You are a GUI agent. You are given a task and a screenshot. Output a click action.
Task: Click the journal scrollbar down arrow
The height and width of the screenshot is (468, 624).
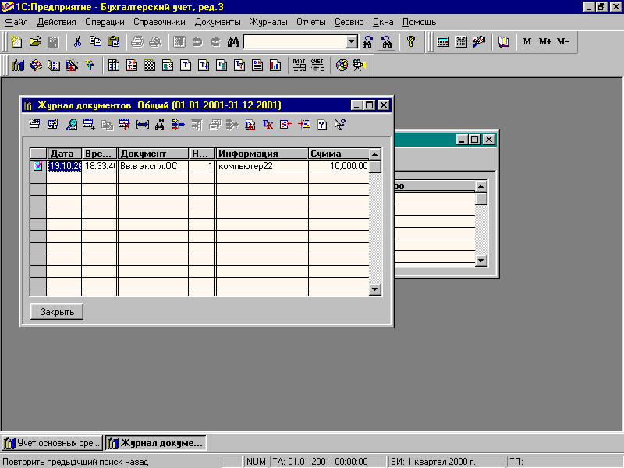coord(375,289)
